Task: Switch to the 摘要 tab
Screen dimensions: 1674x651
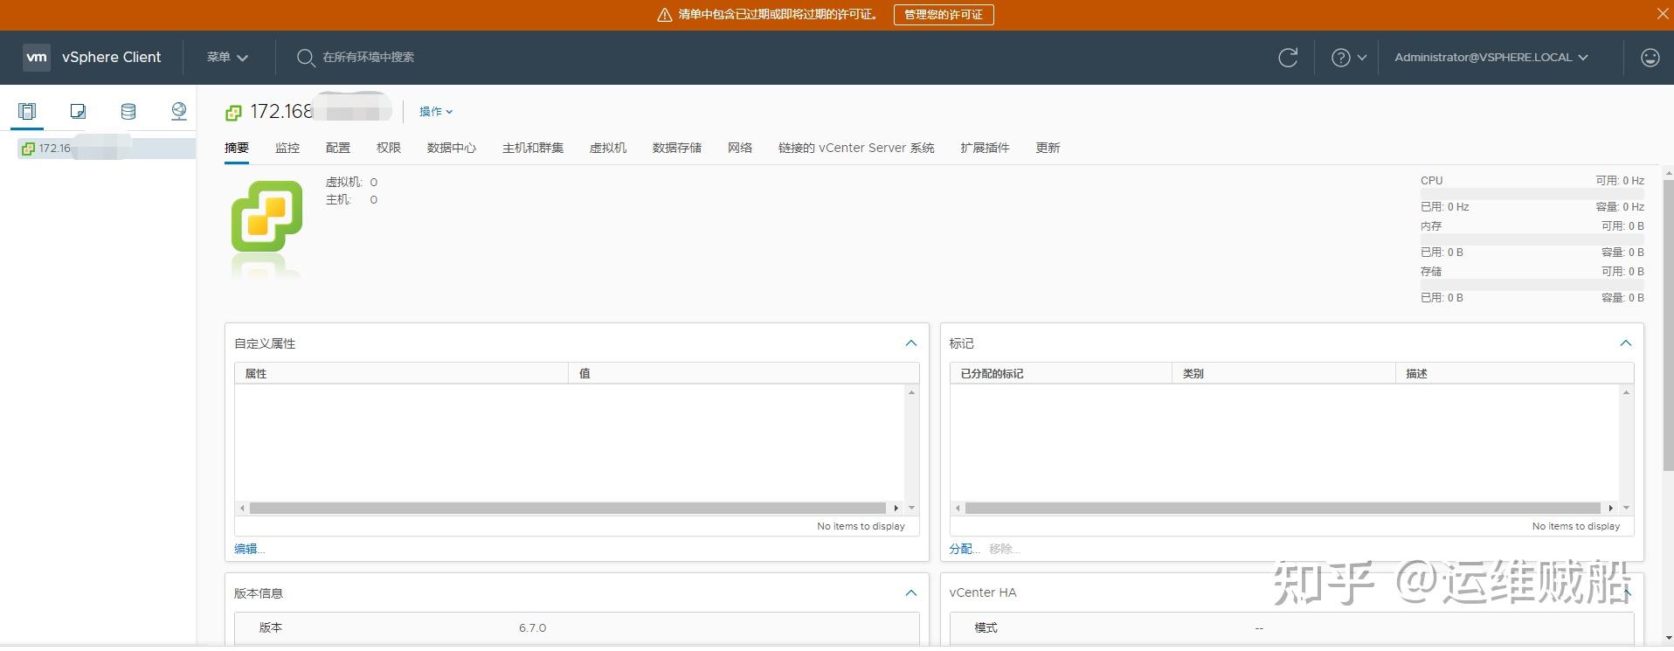Action: pos(237,148)
